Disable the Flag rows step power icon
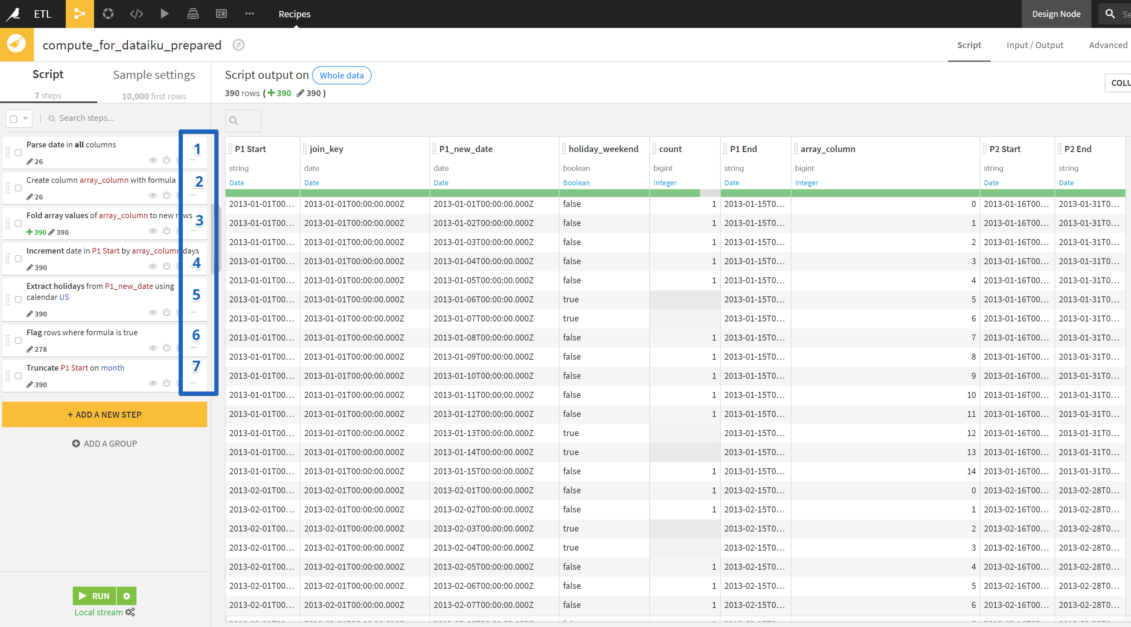 pos(167,348)
